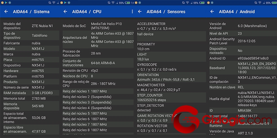277x138 pixels.
Task: Select the 'Placa' row
Action: click(x=31, y=60)
